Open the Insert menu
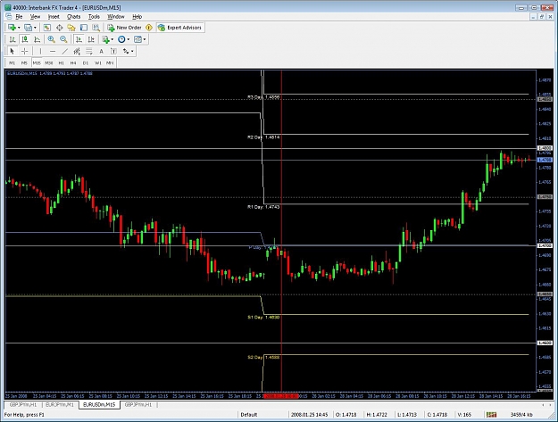Image resolution: width=558 pixels, height=422 pixels. click(54, 16)
